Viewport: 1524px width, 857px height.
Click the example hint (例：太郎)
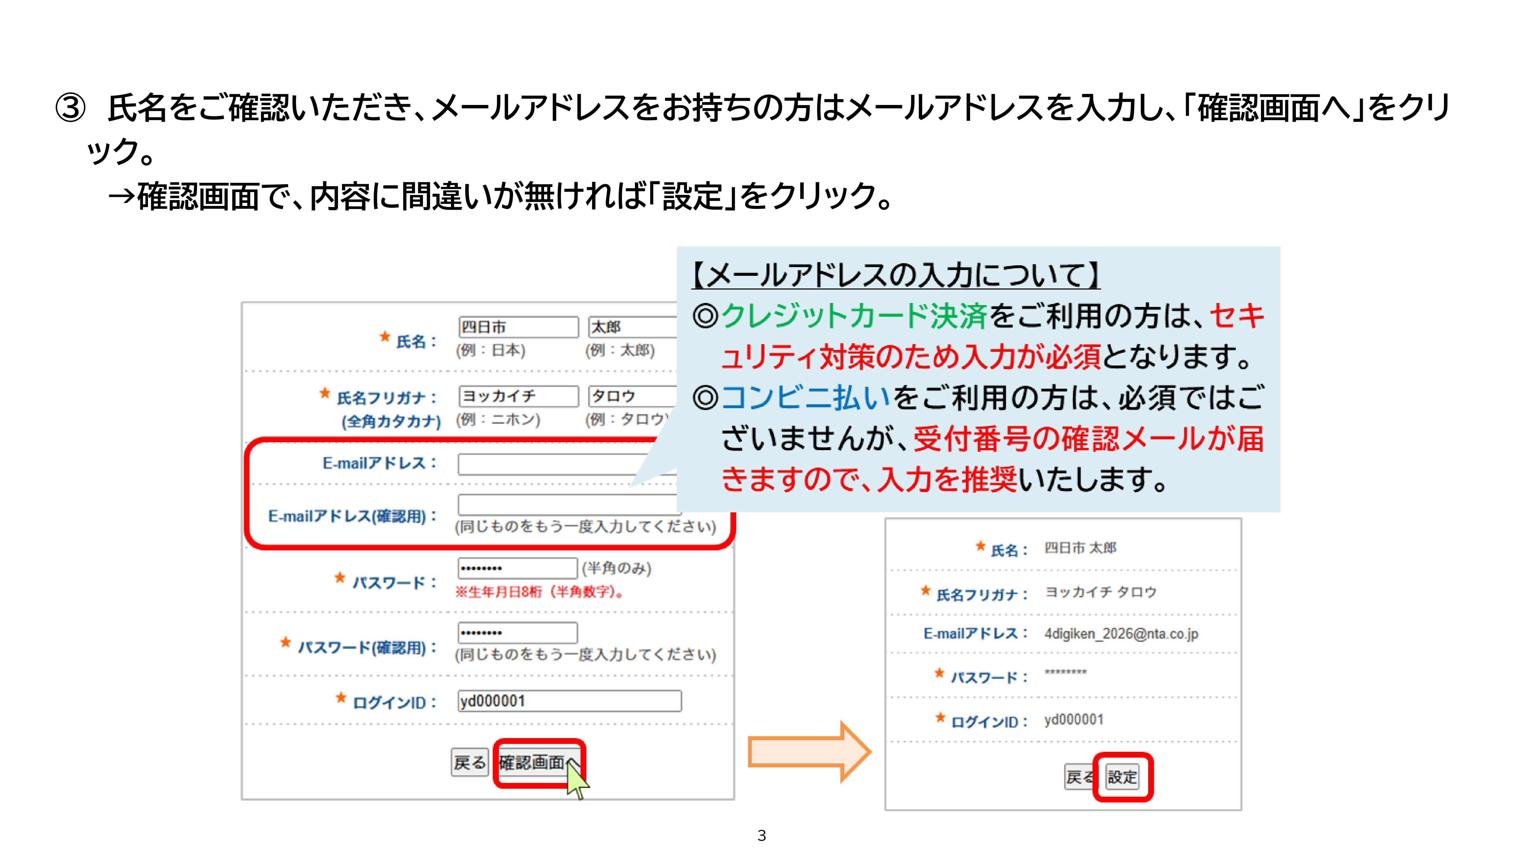coord(620,350)
